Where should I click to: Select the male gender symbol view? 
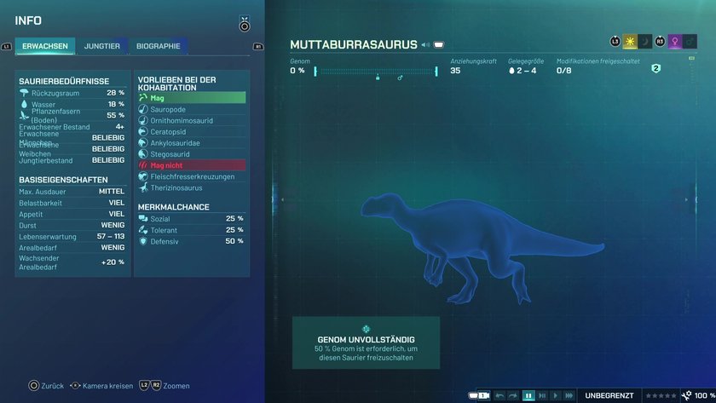click(690, 42)
